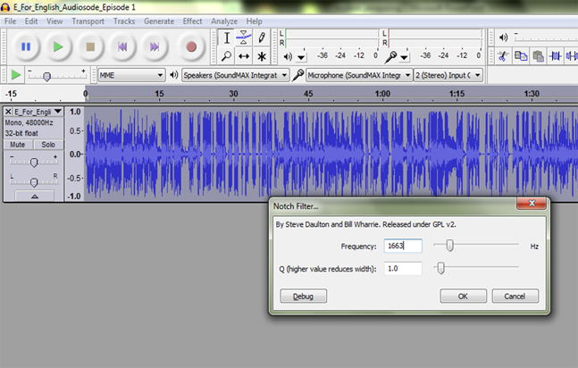Select the Draw pencil tool
This screenshot has height=368, width=578.
point(262,38)
